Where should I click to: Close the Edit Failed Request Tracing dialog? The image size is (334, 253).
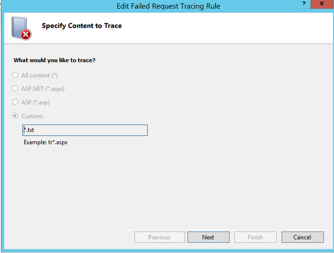click(x=322, y=4)
